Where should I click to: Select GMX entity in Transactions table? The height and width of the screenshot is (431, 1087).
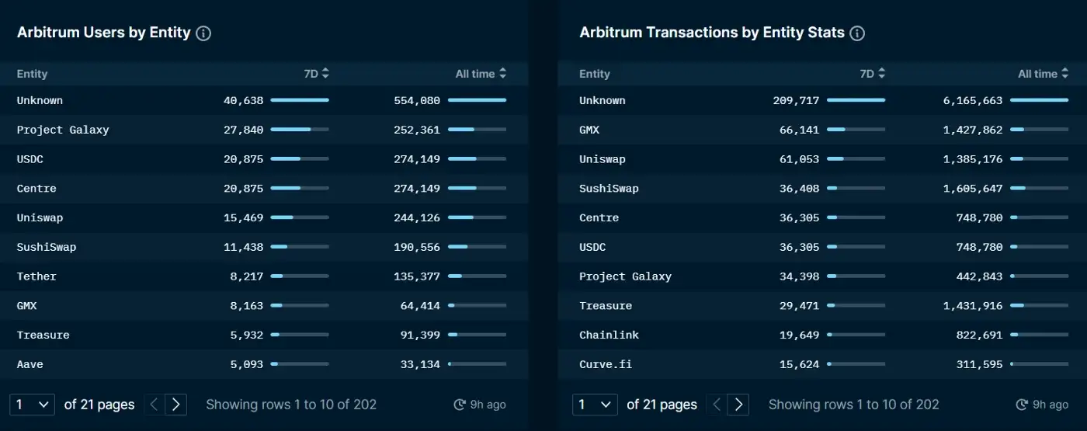tap(589, 130)
